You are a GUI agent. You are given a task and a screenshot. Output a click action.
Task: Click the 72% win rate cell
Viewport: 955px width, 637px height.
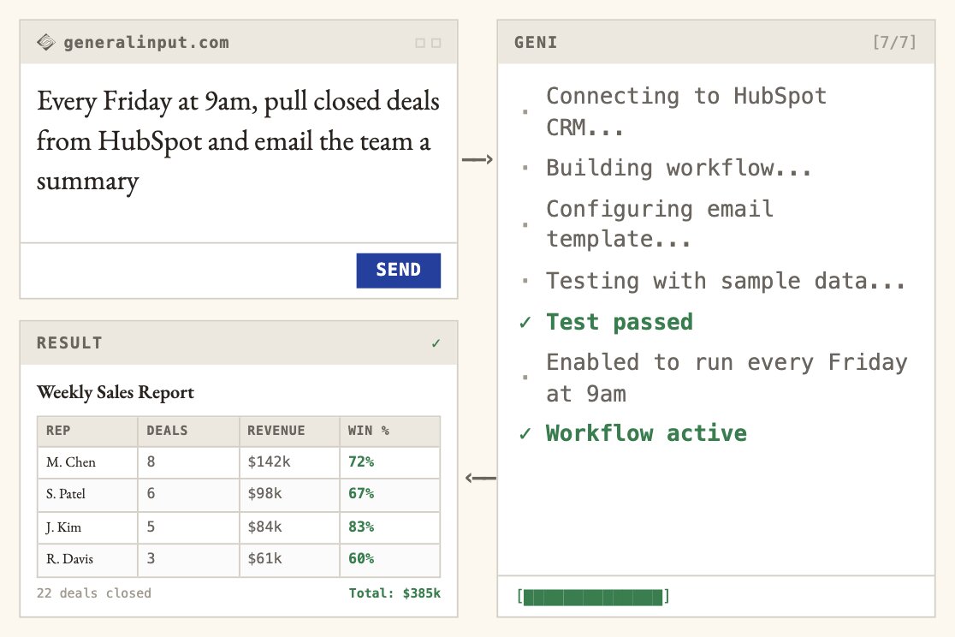coord(390,462)
